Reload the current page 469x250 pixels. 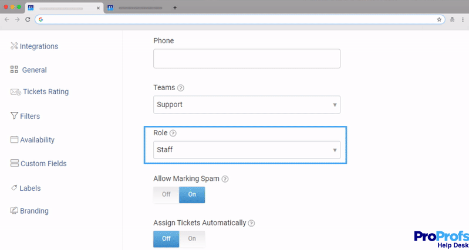pyautogui.click(x=28, y=19)
